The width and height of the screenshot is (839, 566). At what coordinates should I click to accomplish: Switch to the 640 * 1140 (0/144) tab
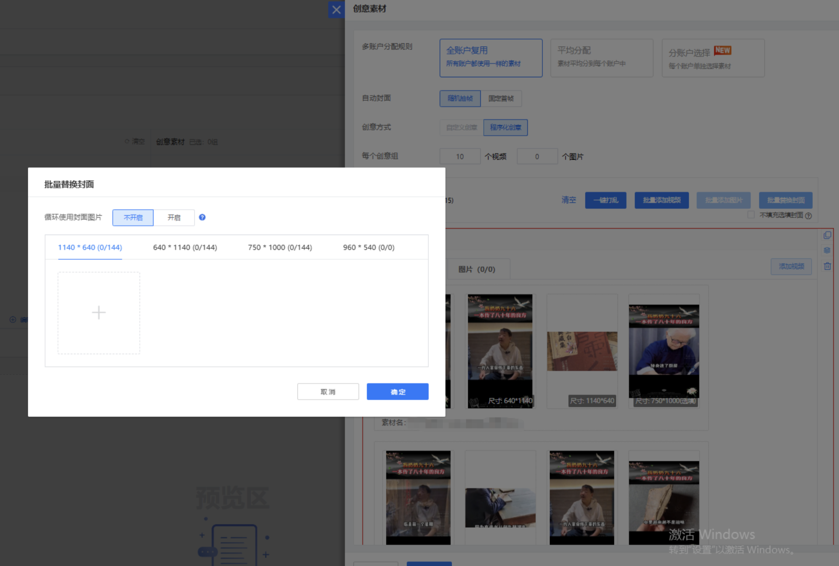tap(185, 247)
